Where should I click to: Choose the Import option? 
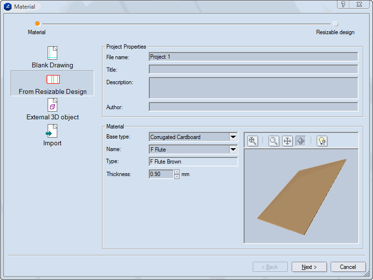tap(52, 135)
